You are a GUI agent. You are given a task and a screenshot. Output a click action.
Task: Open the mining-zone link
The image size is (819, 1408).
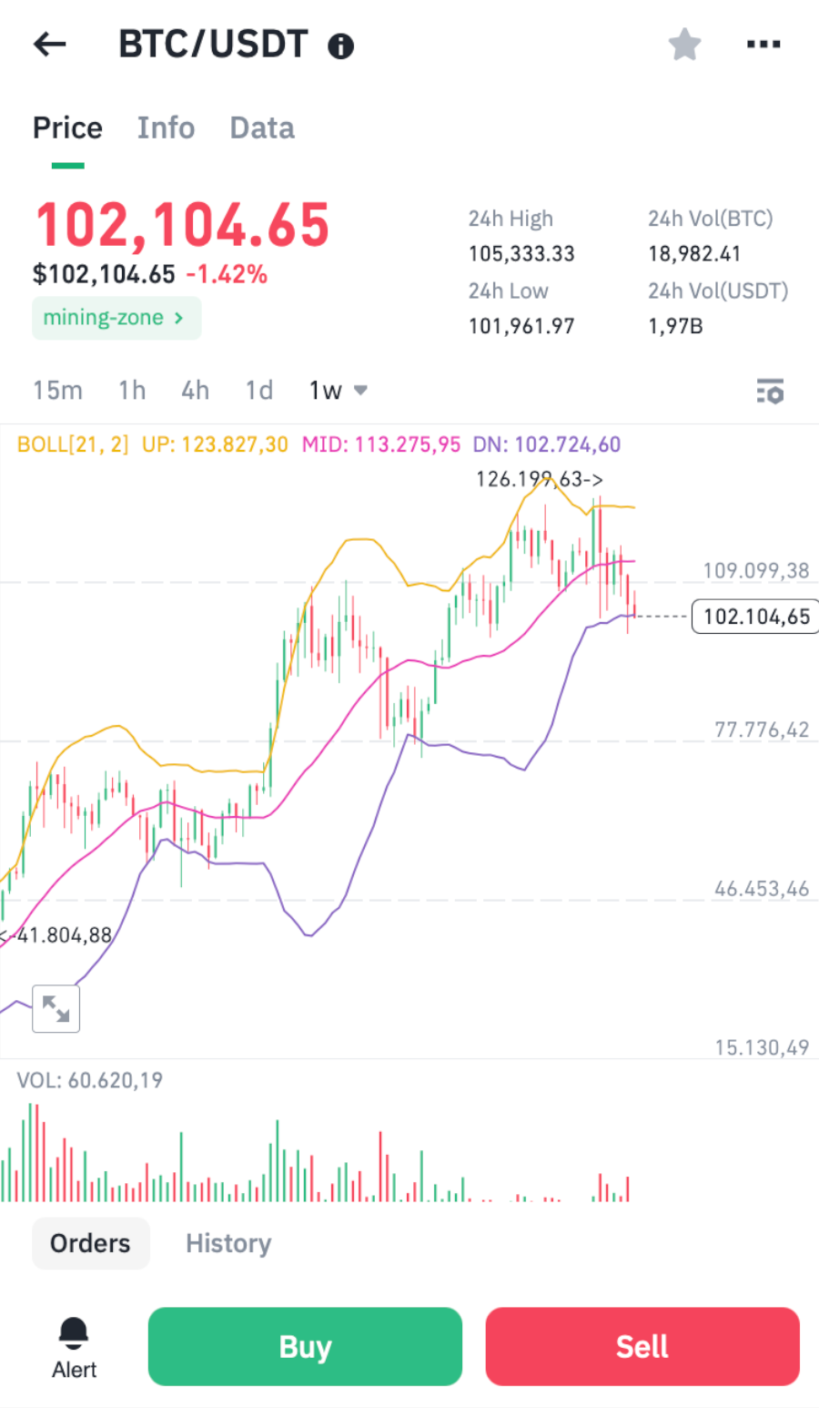pyautogui.click(x=116, y=318)
